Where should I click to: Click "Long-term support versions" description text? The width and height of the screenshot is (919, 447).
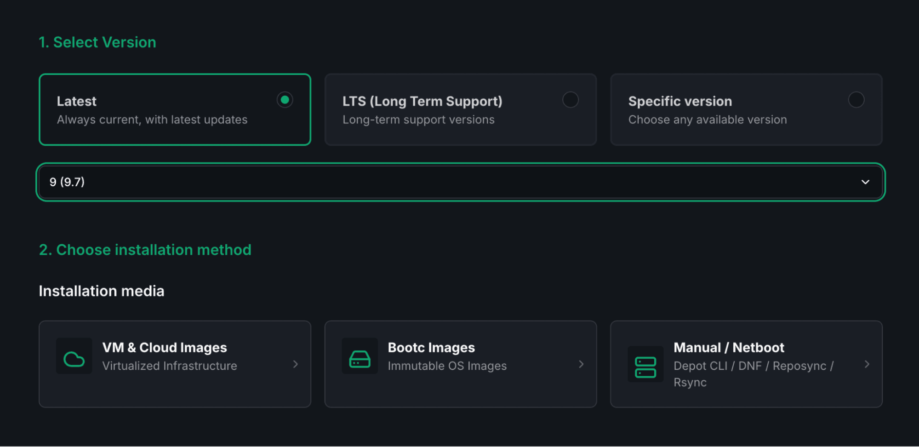[x=418, y=120]
